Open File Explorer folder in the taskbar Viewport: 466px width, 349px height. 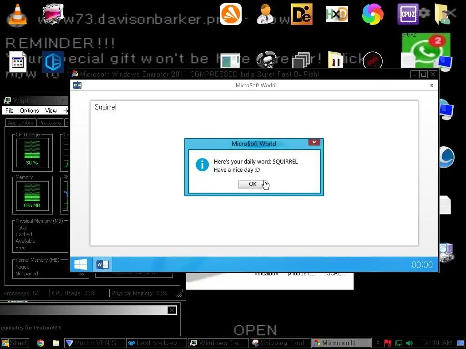(x=56, y=343)
